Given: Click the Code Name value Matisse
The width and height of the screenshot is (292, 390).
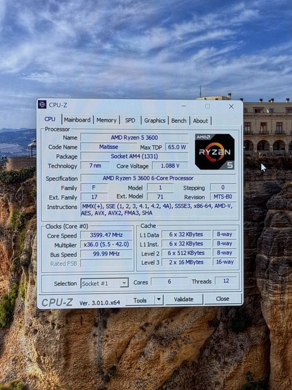Looking at the screenshot, I should (x=108, y=147).
